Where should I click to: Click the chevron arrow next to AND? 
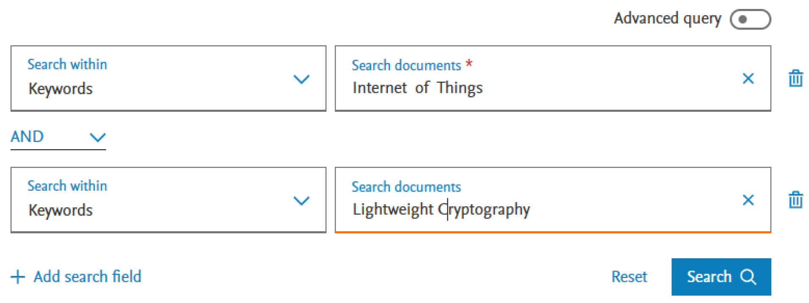pyautogui.click(x=98, y=138)
